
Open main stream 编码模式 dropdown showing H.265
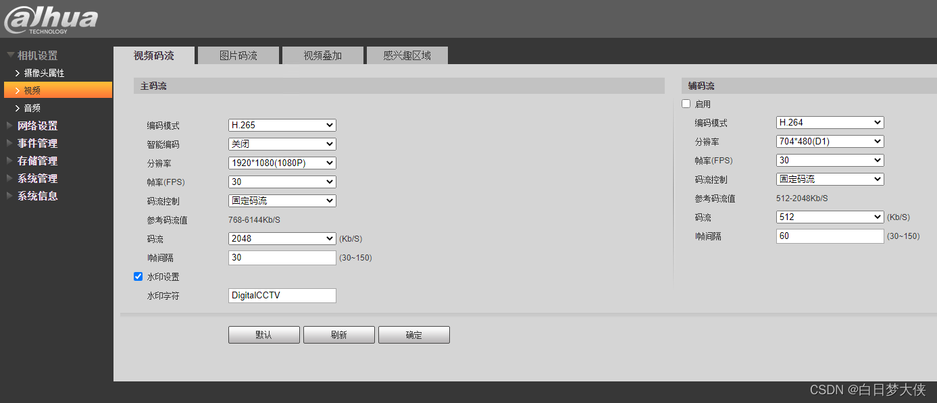pyautogui.click(x=282, y=125)
